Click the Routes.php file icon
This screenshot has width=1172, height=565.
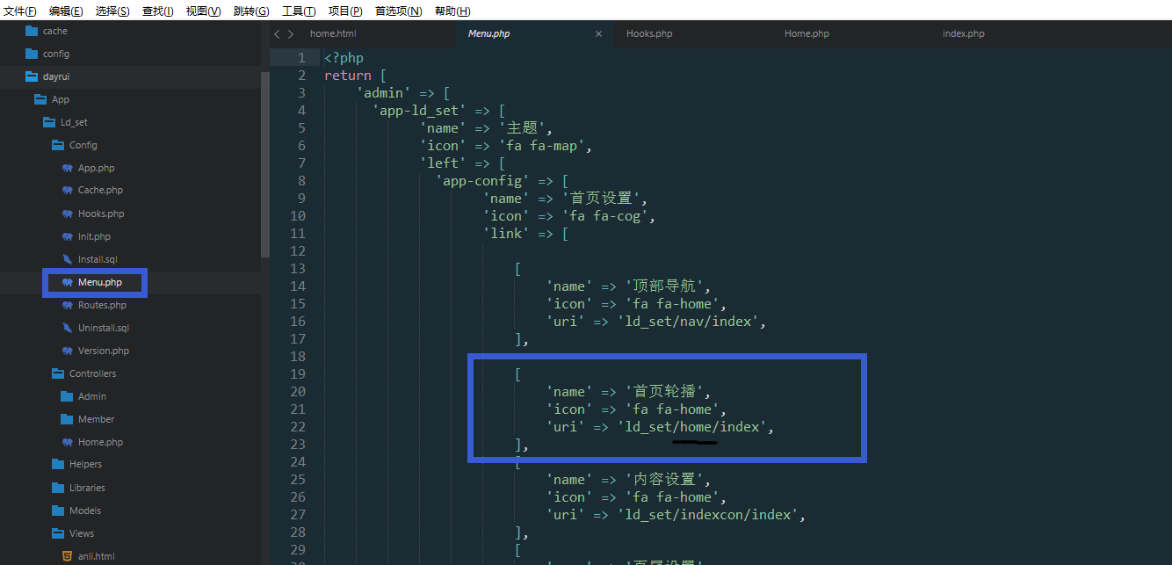point(67,305)
